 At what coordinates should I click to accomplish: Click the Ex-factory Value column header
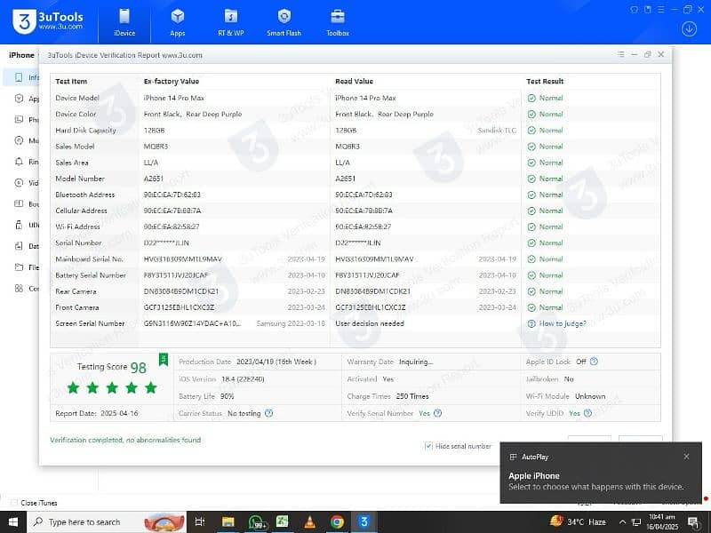pos(172,81)
